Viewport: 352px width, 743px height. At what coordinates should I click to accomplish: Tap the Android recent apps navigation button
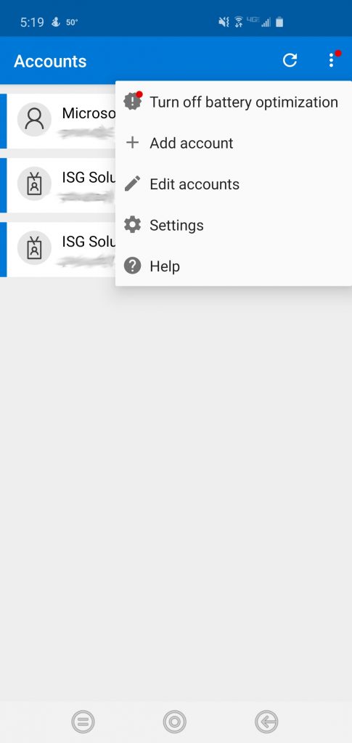83,722
